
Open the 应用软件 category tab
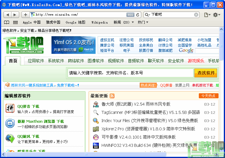click(x=36, y=61)
